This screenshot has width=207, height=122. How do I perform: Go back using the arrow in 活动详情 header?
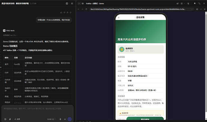click(x=118, y=18)
